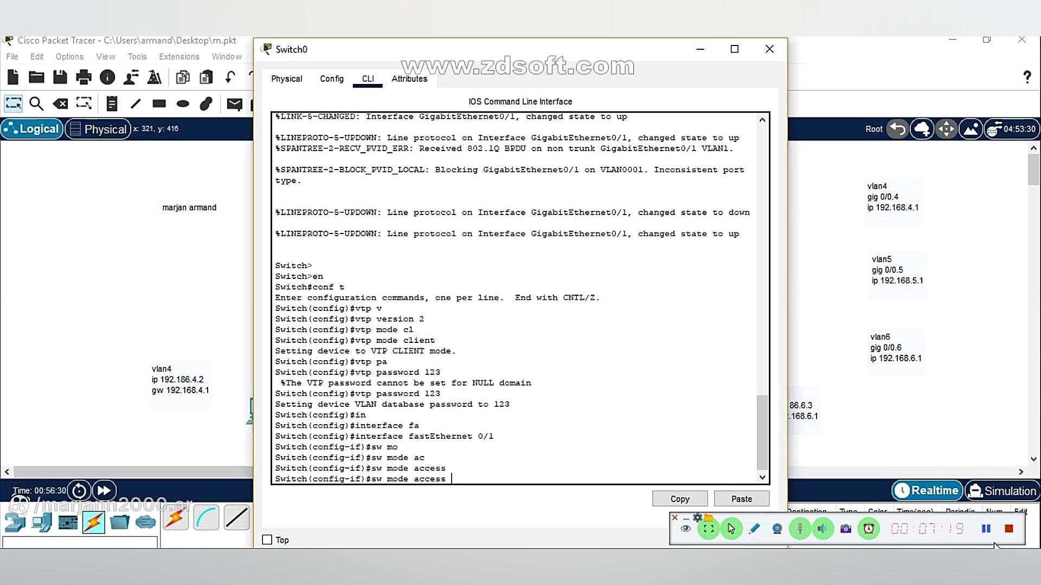Switch to Realtime mode
1041x585 pixels.
[927, 491]
